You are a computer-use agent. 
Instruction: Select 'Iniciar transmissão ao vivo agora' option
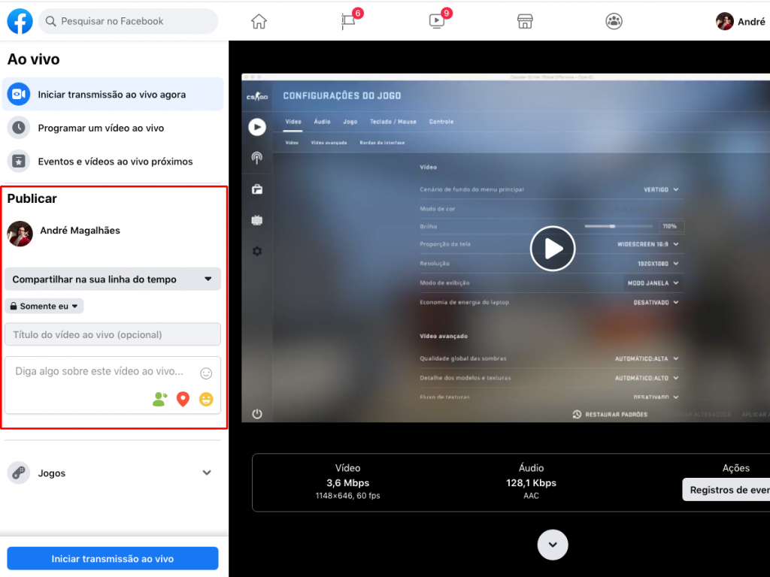[x=111, y=95]
